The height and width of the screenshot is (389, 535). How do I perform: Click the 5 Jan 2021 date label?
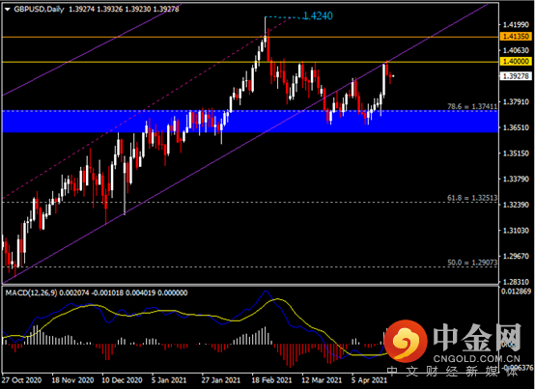click(x=169, y=380)
